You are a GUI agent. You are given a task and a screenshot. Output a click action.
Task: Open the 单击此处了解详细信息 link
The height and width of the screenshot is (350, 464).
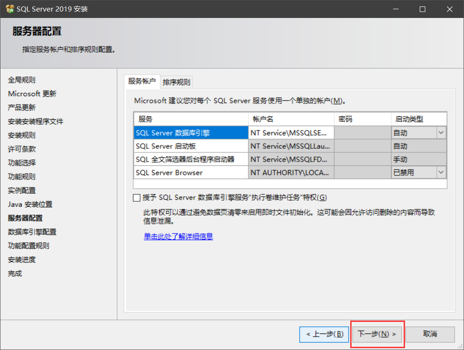[178, 236]
